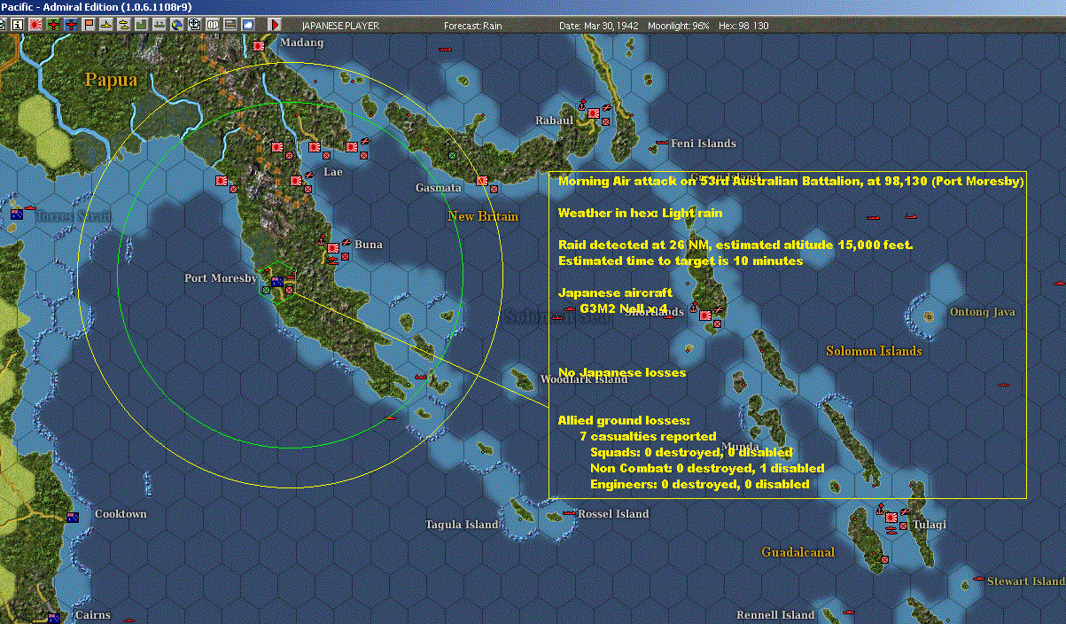The width and height of the screenshot is (1066, 624).
Task: Click the Date: Mar 30, 1942 text
Action: [597, 26]
